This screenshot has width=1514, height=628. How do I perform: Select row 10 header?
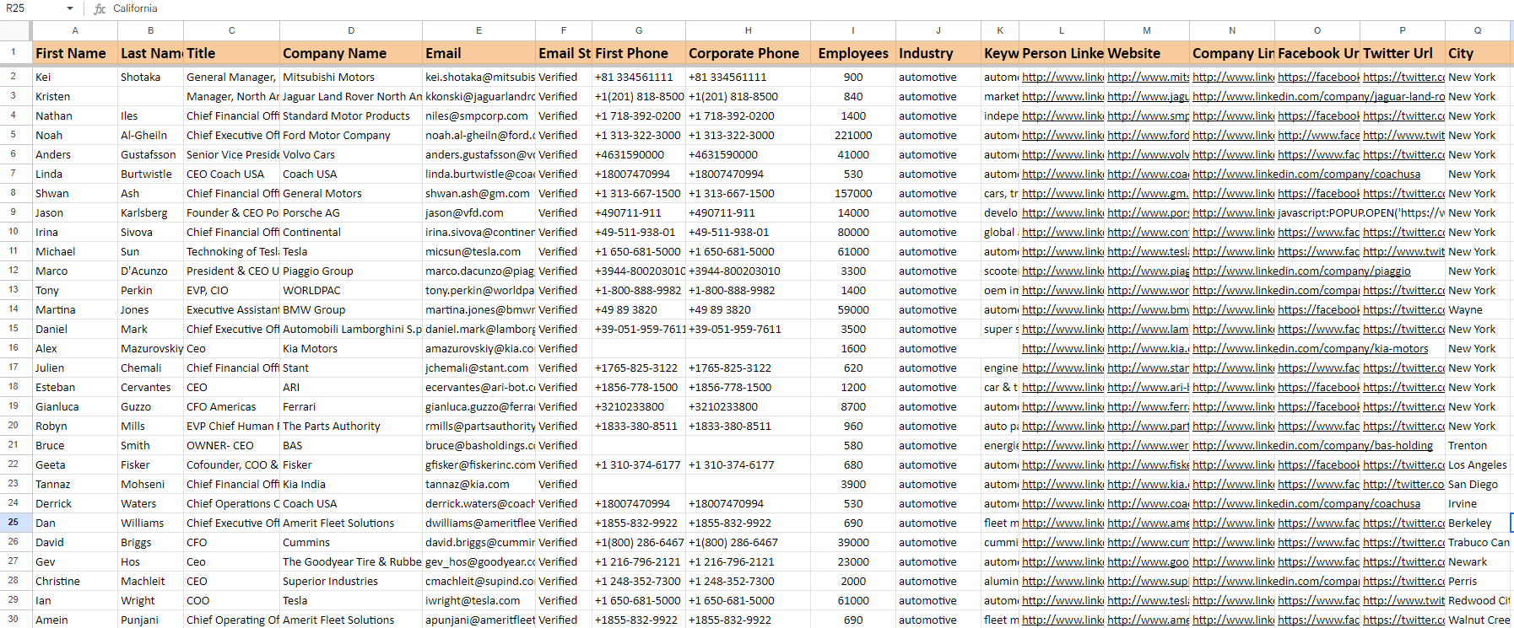[x=14, y=232]
